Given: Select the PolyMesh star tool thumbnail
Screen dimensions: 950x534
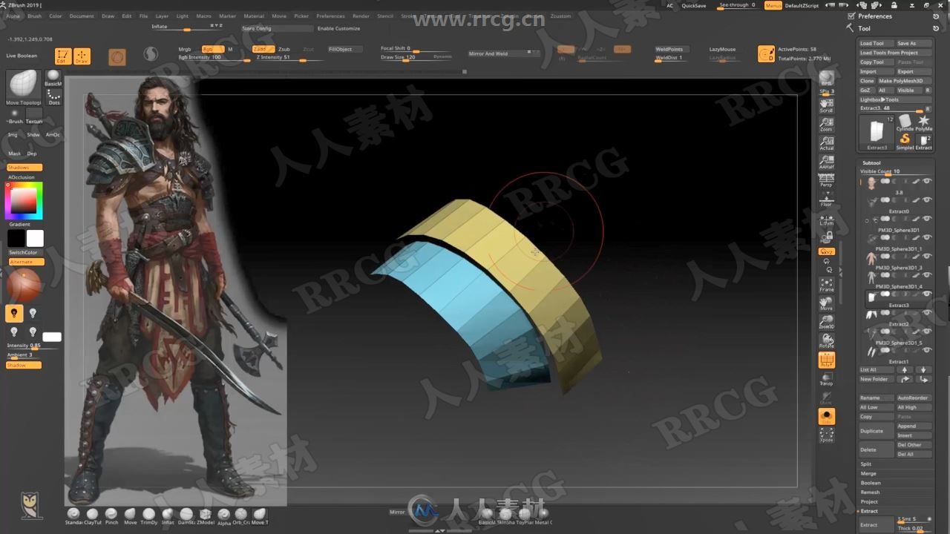Looking at the screenshot, I should pos(923,122).
